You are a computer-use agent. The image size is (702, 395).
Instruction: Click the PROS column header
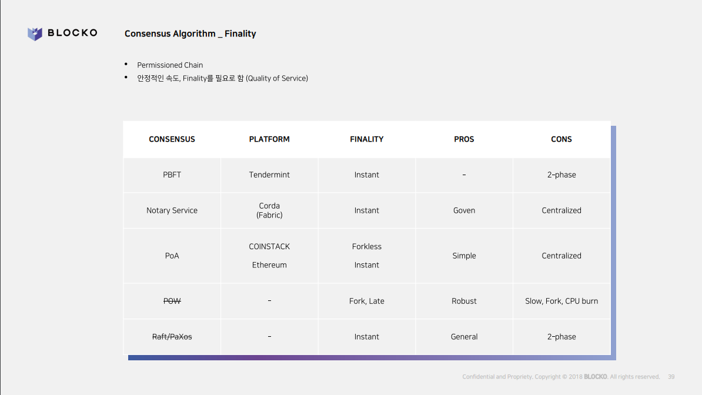click(x=464, y=139)
